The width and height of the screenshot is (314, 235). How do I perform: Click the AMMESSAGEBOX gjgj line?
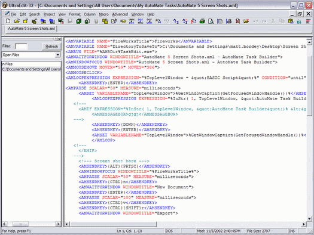click(x=135, y=114)
